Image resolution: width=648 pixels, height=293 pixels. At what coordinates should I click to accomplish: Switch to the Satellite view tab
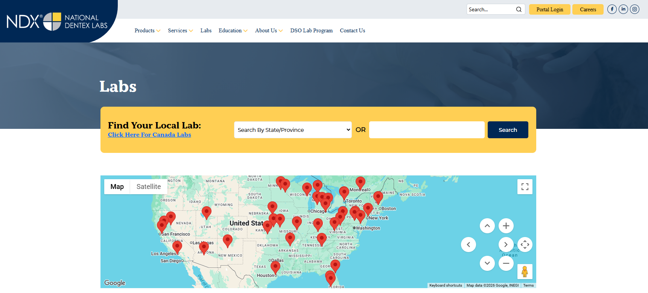pos(149,187)
